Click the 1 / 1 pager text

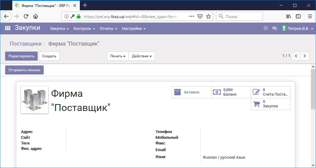[286, 56]
